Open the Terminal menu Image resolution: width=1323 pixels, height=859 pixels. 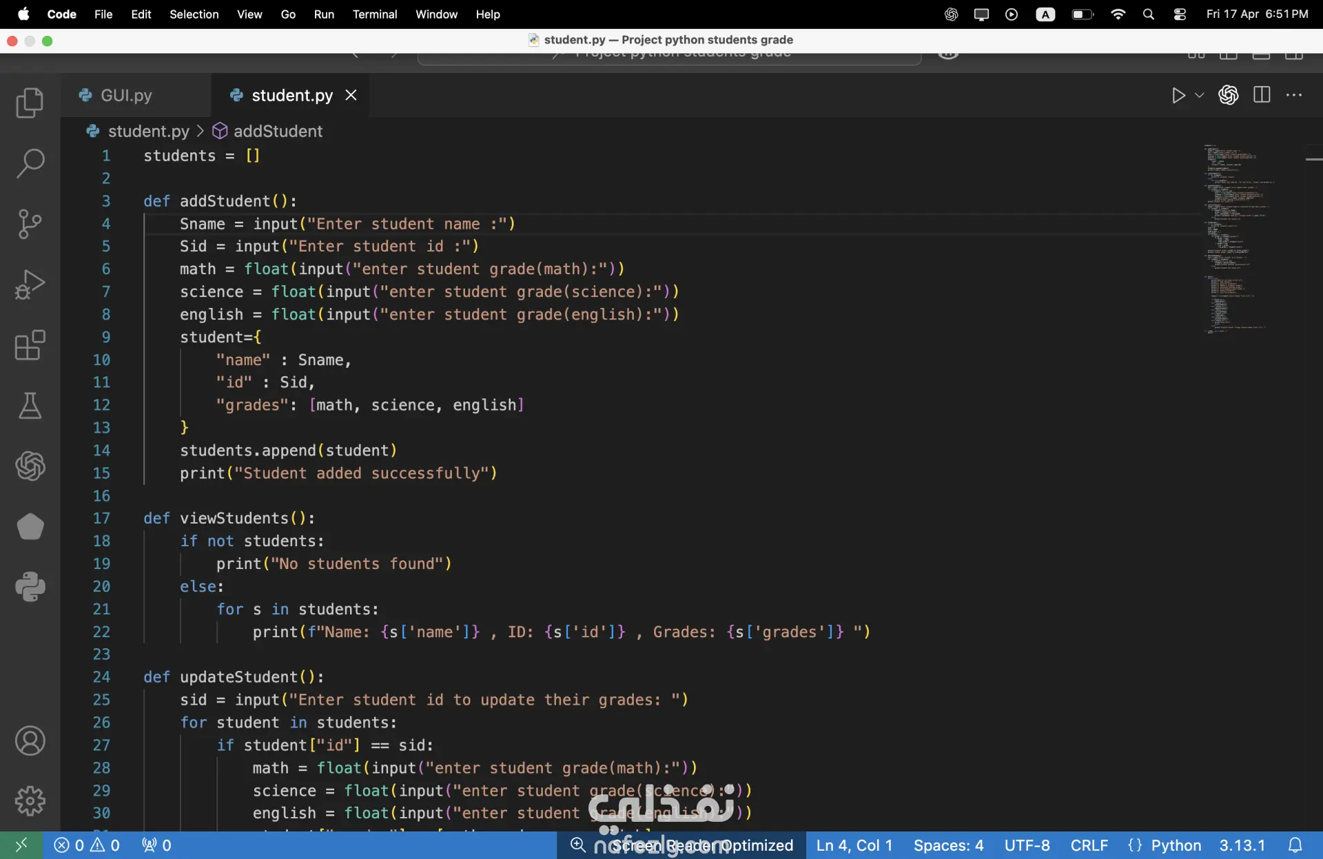(375, 14)
